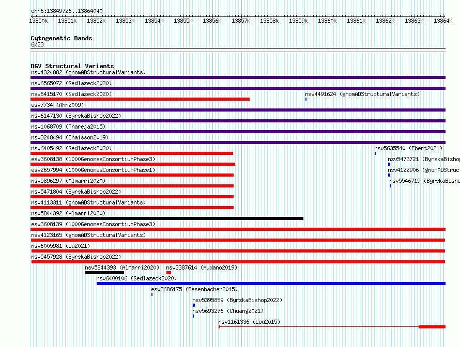Image resolution: width=460 pixels, height=347 pixels.
Task: Click nsv4113311 (gnomADStructuralVariants) label
Action: point(88,202)
